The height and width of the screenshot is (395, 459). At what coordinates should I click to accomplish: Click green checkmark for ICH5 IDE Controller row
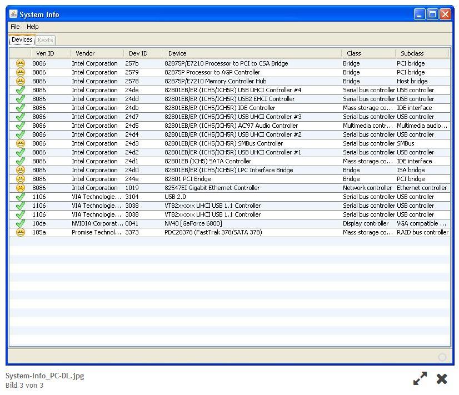coord(20,108)
